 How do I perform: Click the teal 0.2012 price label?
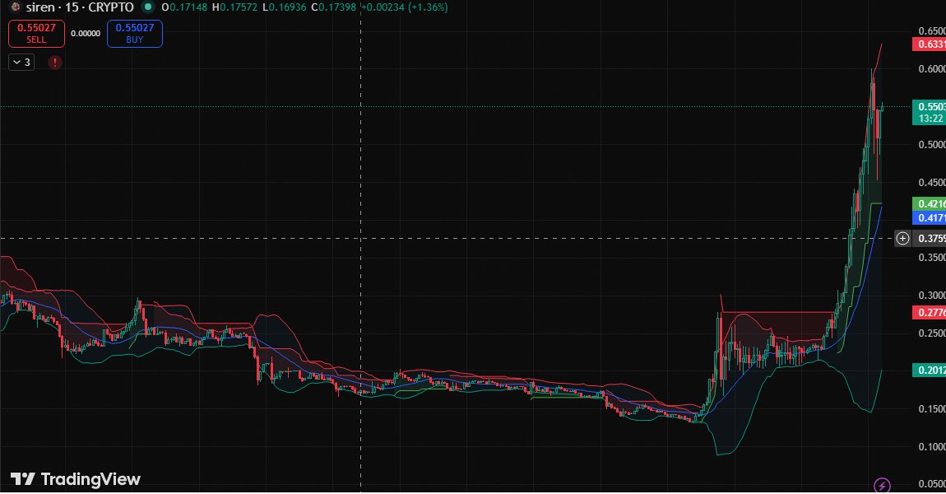(929, 370)
